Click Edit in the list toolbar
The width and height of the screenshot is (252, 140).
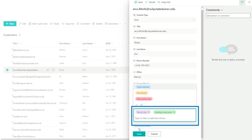tap(22, 24)
